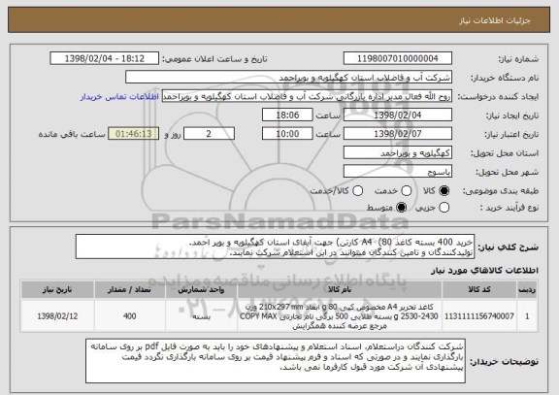Click the ردیف column header
The height and width of the screenshot is (395, 559).
coord(527,289)
